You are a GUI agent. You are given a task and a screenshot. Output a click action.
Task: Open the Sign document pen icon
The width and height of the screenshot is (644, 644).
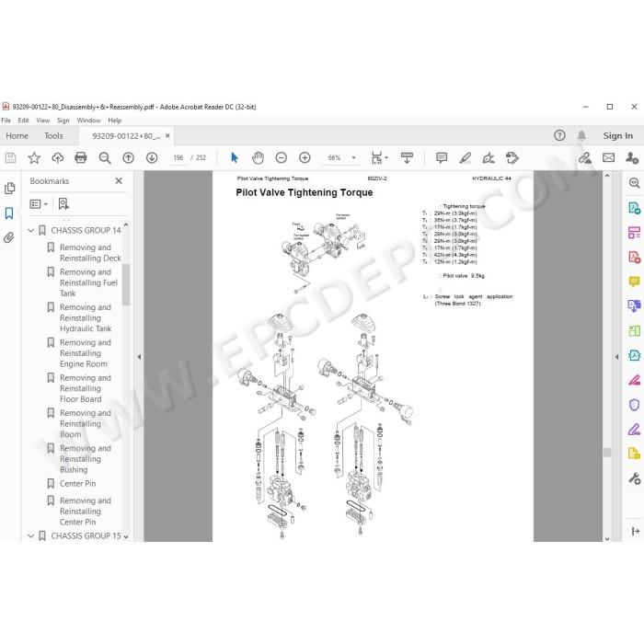(489, 157)
